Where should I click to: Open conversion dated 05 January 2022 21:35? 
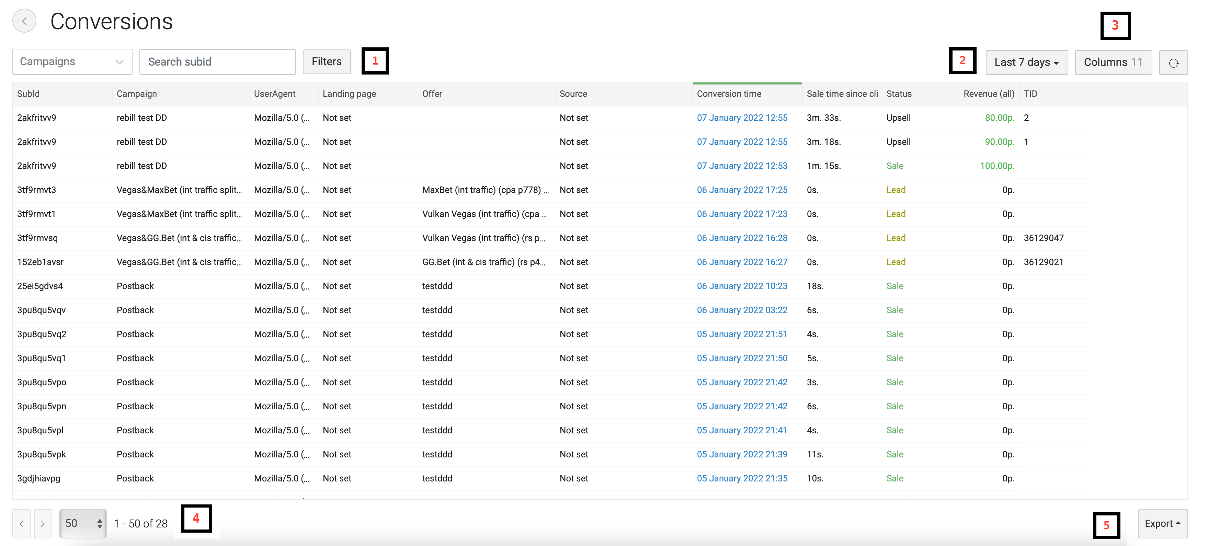pyautogui.click(x=742, y=478)
